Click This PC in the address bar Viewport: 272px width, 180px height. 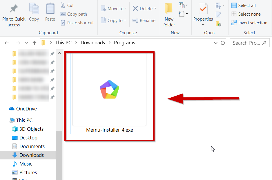point(64,43)
